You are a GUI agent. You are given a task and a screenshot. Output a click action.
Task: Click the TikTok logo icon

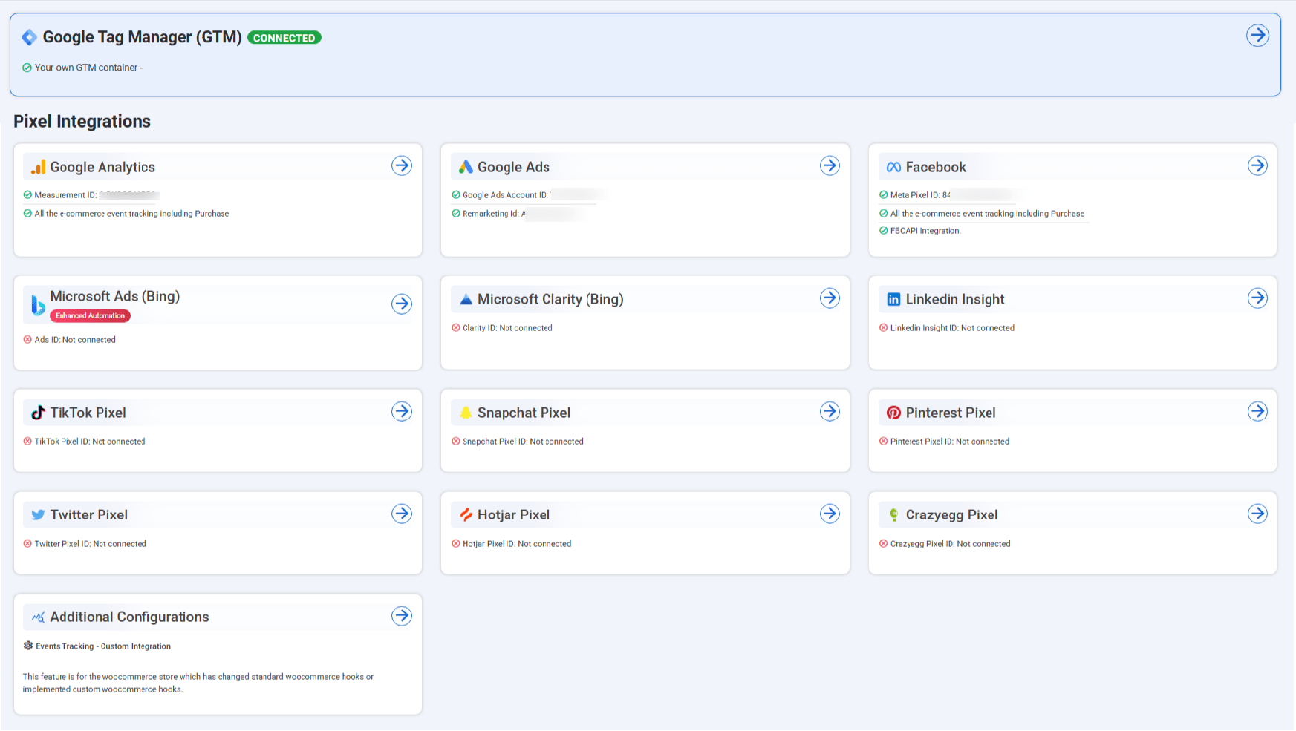[38, 413]
